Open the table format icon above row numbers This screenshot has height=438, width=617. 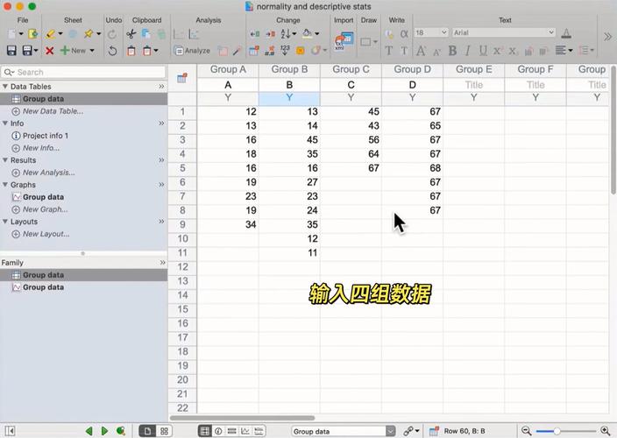pyautogui.click(x=182, y=78)
